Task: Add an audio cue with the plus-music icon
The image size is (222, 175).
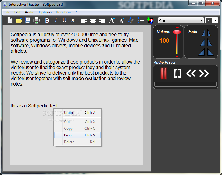Action: click(150, 20)
